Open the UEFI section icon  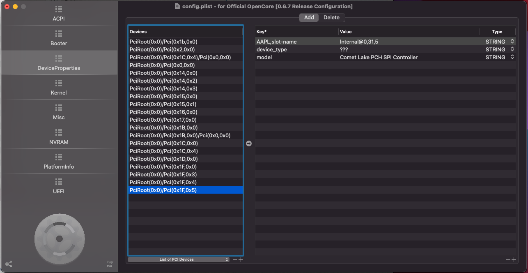(x=59, y=182)
